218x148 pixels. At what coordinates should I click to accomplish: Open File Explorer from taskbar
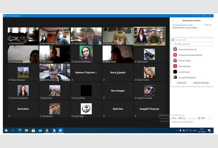[x=26, y=130]
